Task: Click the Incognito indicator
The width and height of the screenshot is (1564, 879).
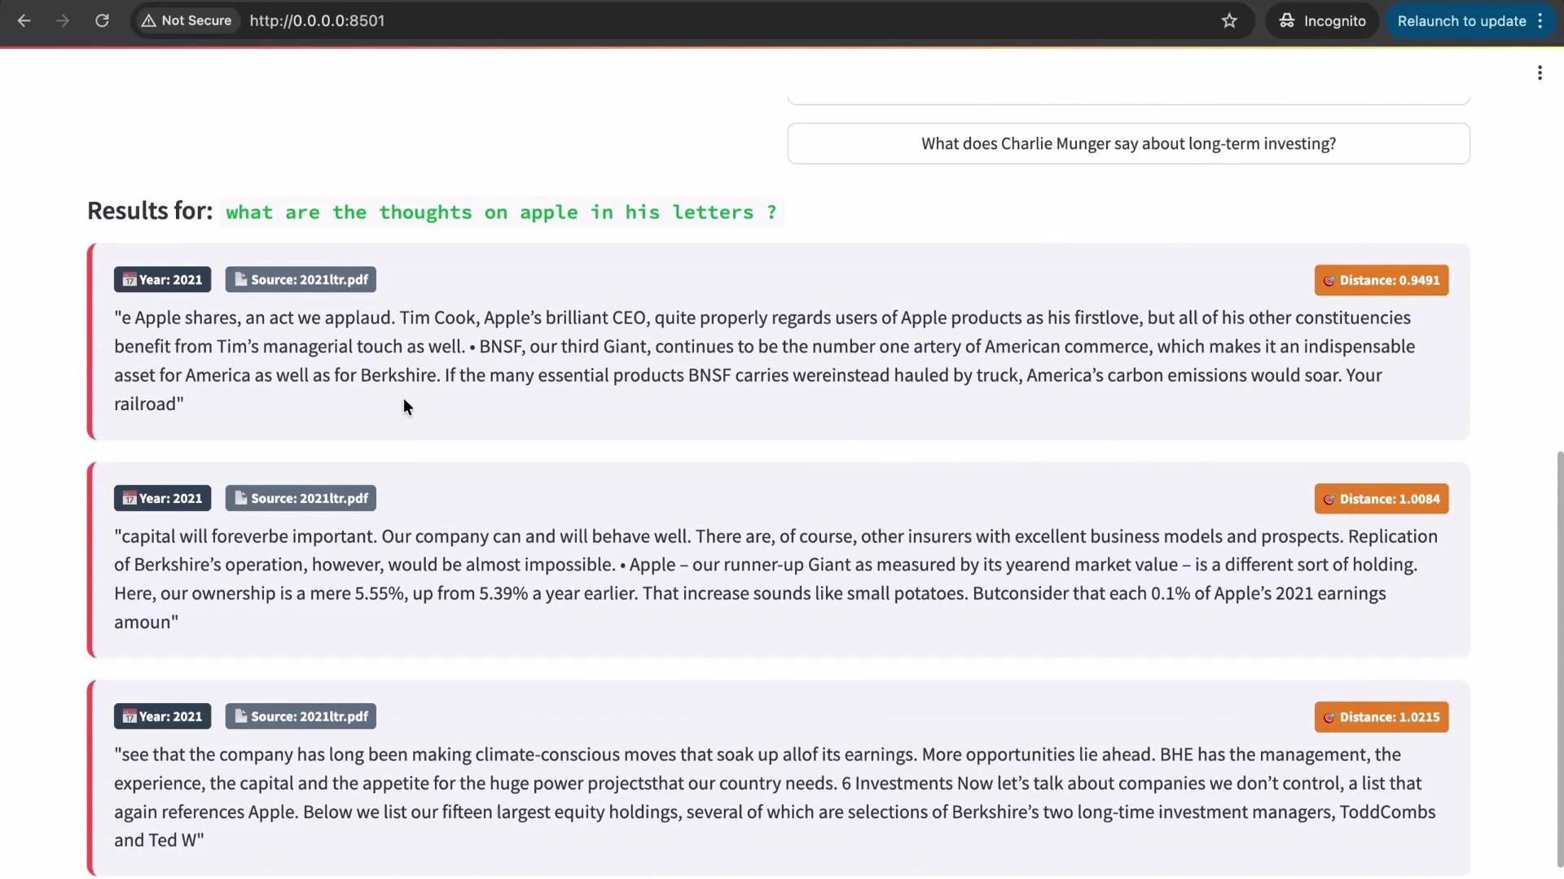Action: coord(1321,20)
